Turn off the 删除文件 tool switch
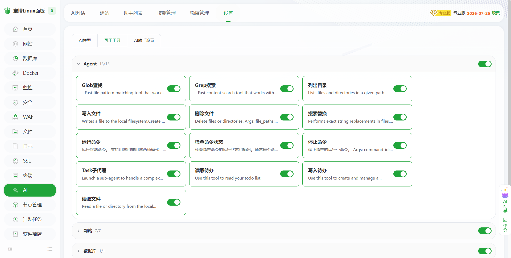 (x=287, y=117)
